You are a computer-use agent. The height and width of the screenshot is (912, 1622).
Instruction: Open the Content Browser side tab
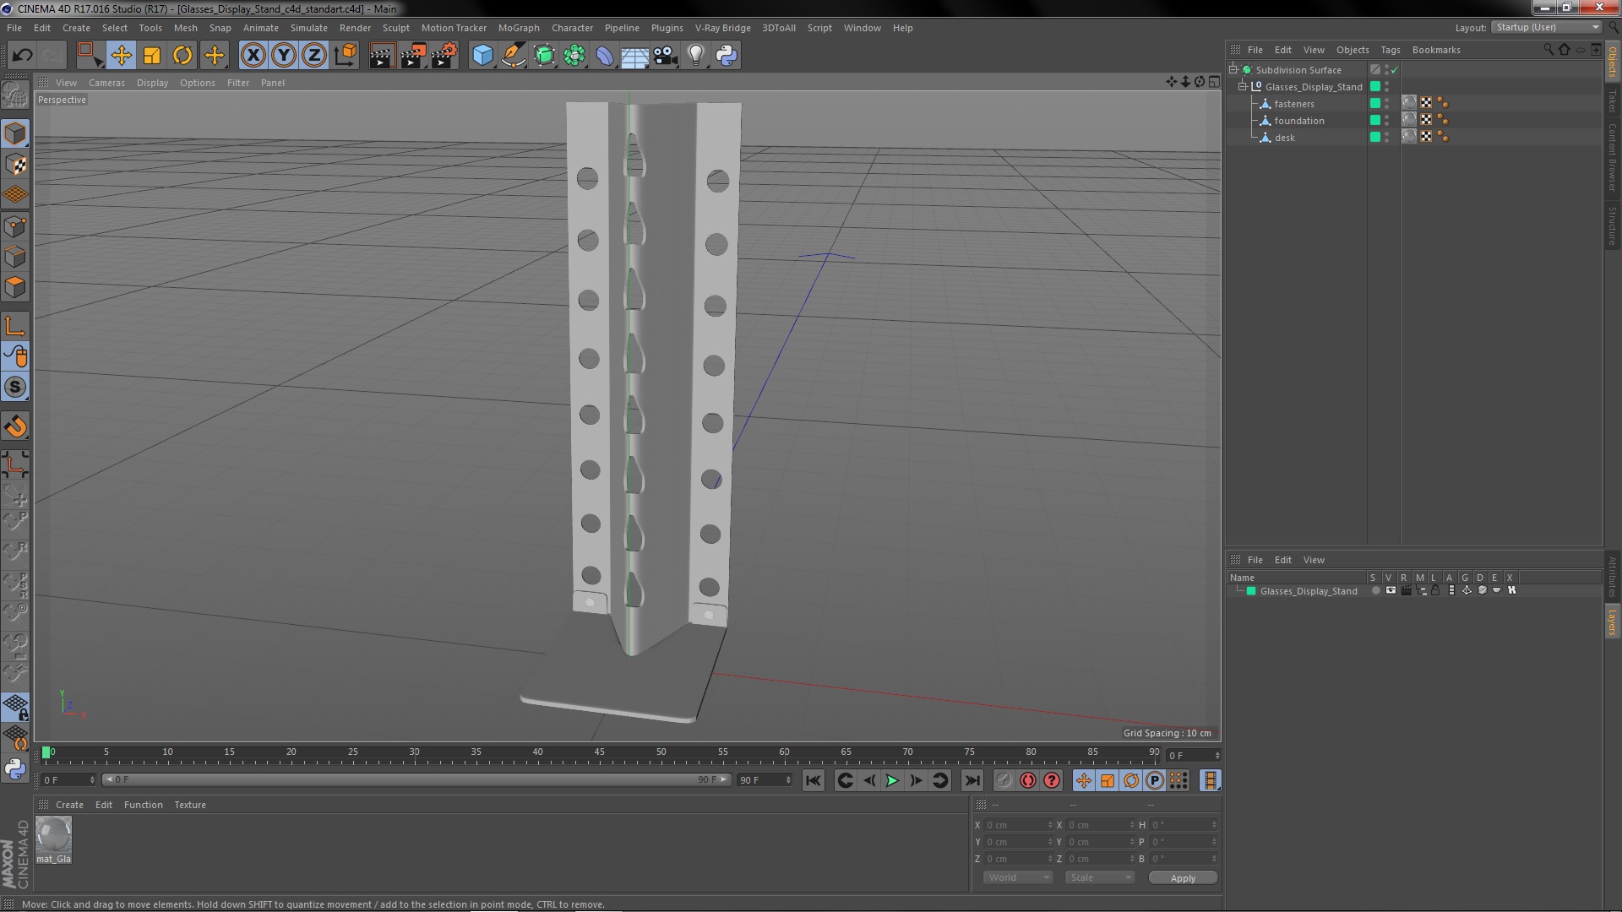pyautogui.click(x=1613, y=158)
